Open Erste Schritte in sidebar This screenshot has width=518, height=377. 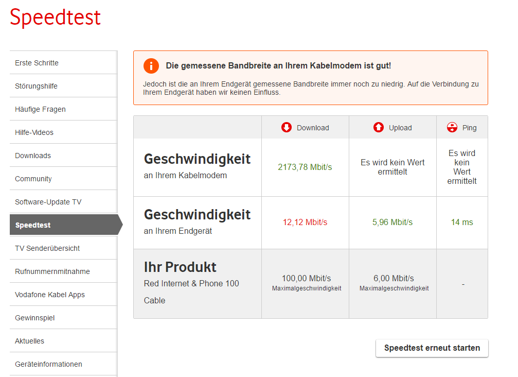click(37, 63)
